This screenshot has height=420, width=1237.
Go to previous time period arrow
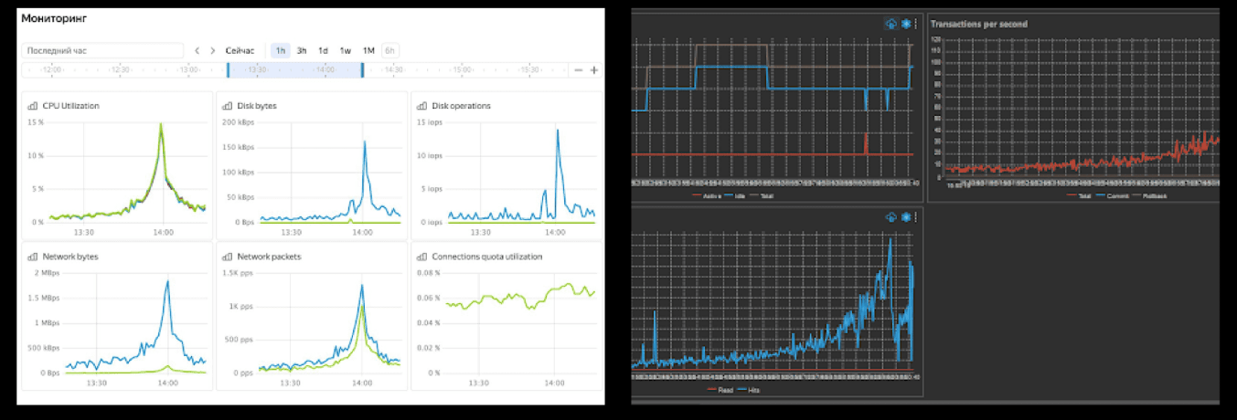196,51
